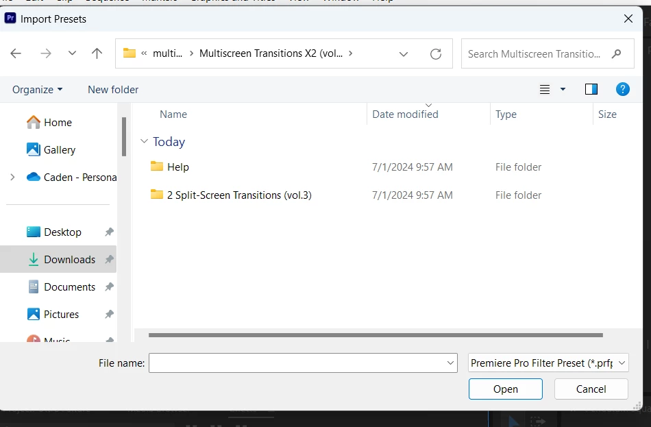The image size is (651, 427).
Task: Click the File name input field
Action: (x=303, y=363)
